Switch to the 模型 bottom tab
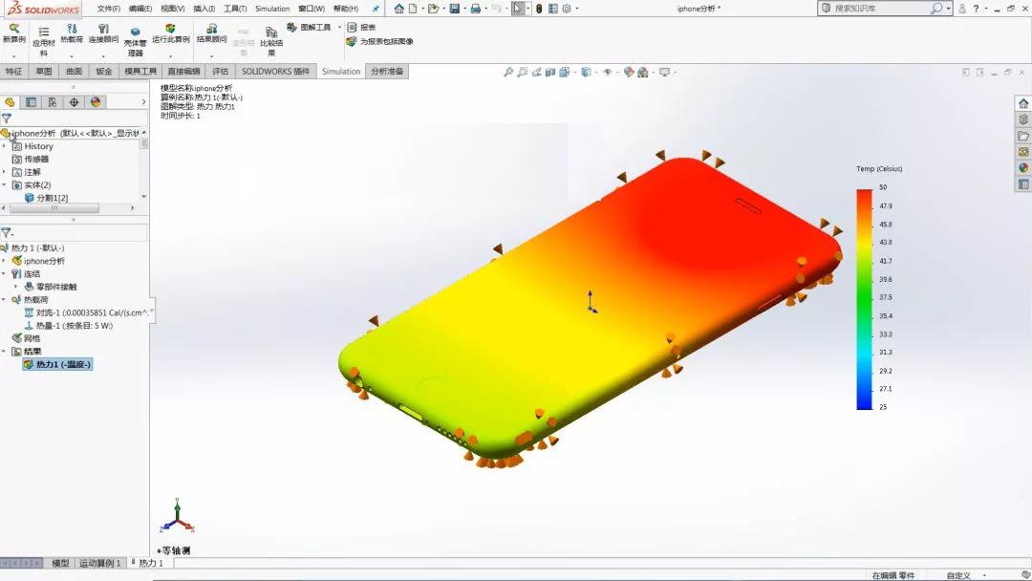This screenshot has height=581, width=1032. 60,563
